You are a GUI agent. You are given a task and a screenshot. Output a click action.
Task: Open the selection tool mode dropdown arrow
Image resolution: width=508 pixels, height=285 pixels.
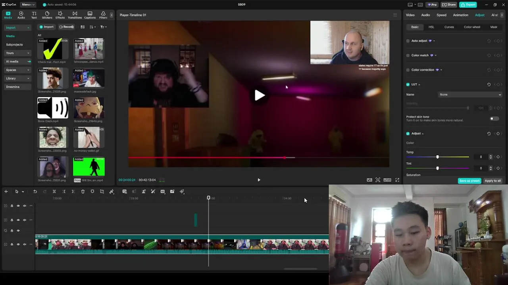click(23, 192)
